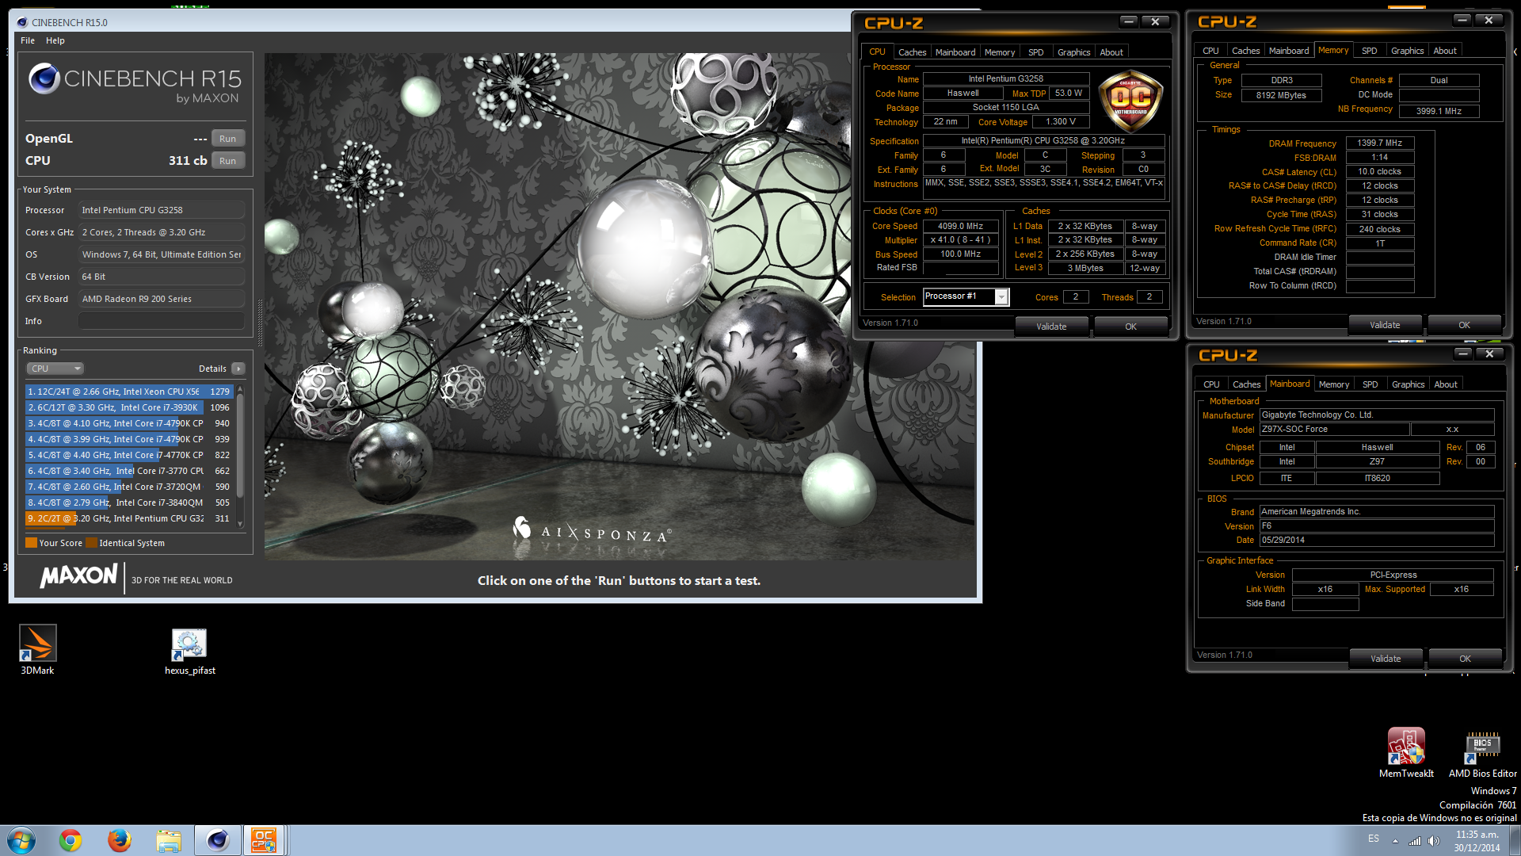Open the 3DMark desktop shortcut
Viewport: 1521px width, 856px height.
pyautogui.click(x=37, y=649)
